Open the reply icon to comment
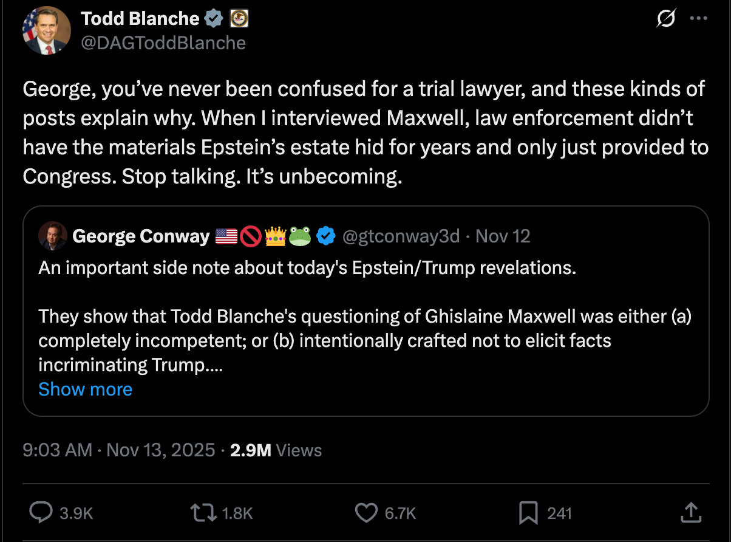This screenshot has width=731, height=542. pos(41,513)
